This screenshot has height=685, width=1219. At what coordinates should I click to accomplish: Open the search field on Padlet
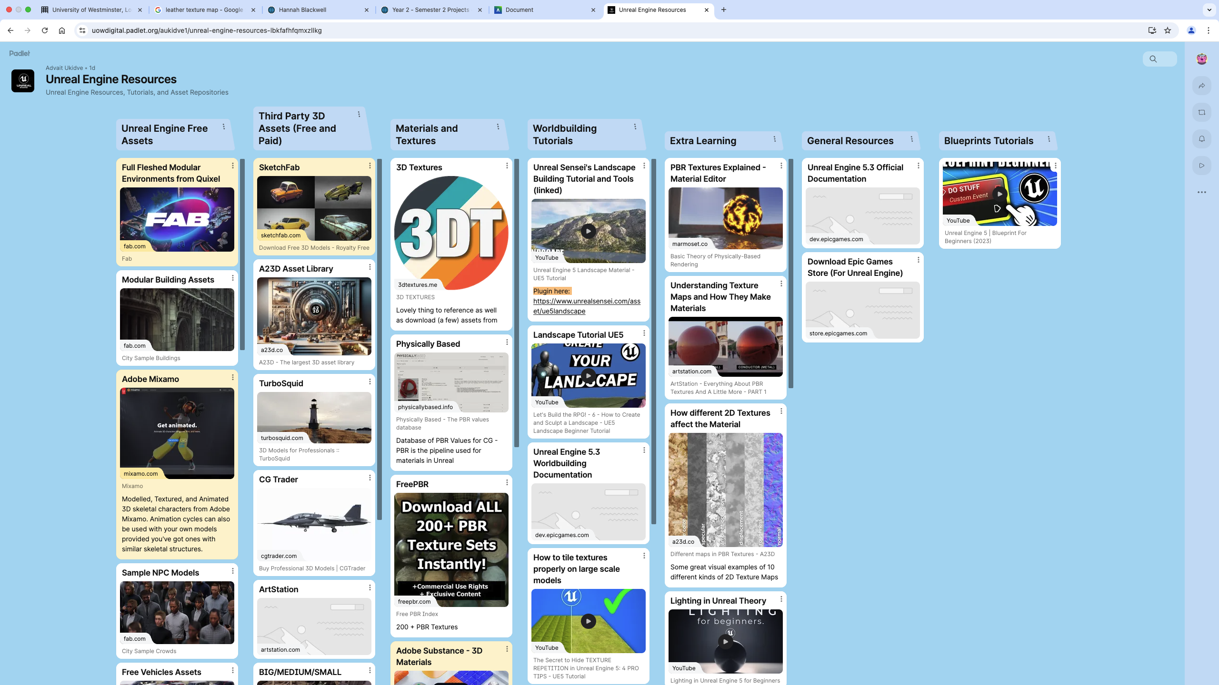click(1159, 59)
